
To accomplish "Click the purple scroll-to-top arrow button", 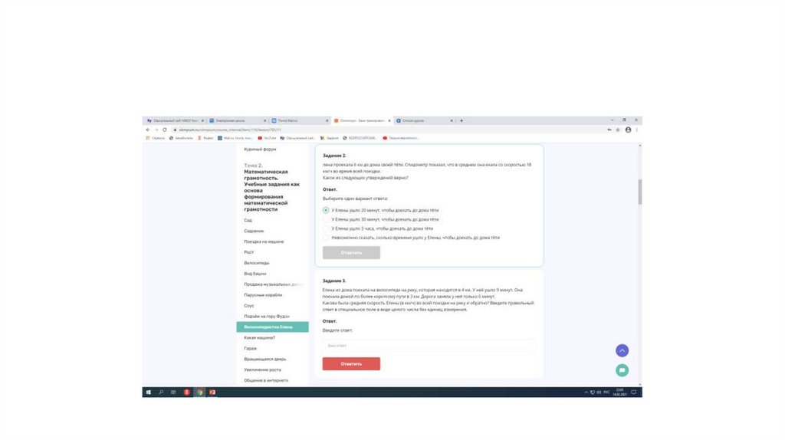I will click(622, 350).
